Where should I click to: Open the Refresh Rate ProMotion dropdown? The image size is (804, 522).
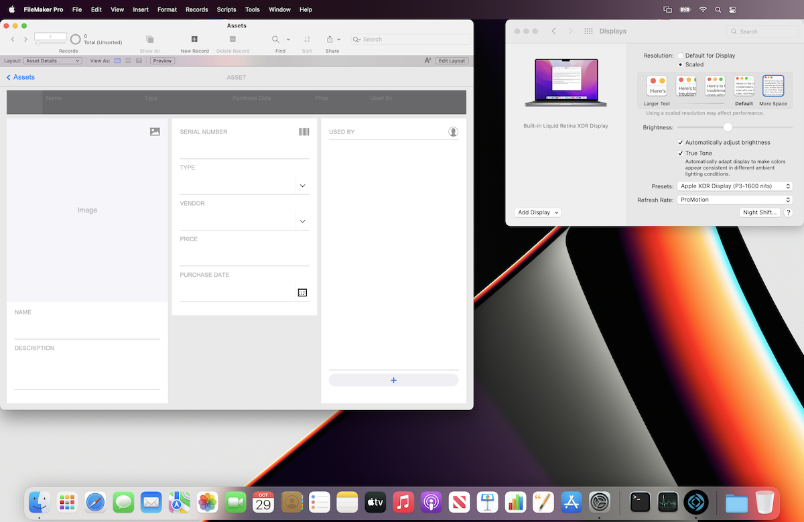[734, 199]
